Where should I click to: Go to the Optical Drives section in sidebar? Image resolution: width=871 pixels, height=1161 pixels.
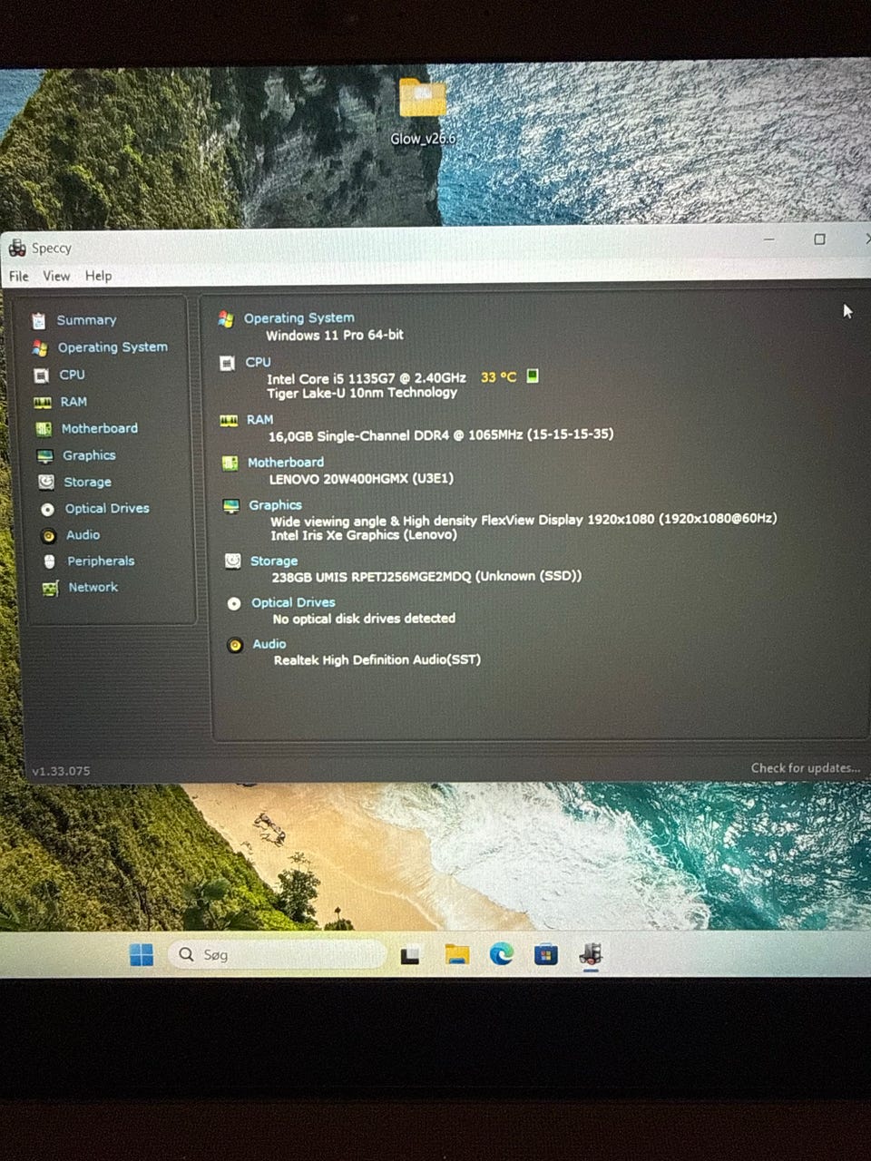(x=107, y=509)
